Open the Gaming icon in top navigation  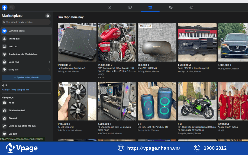point(191,7)
